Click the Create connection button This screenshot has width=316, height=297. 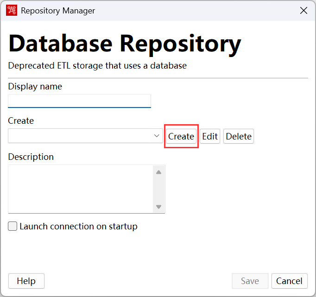(181, 136)
